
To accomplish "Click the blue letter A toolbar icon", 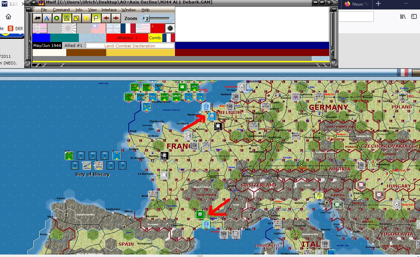I will click(x=47, y=18).
